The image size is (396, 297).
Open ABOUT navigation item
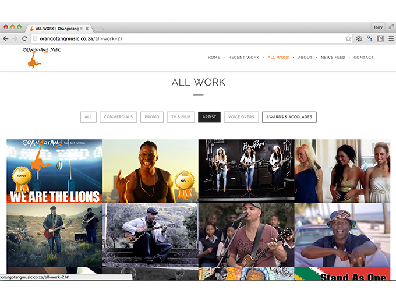[x=305, y=58]
